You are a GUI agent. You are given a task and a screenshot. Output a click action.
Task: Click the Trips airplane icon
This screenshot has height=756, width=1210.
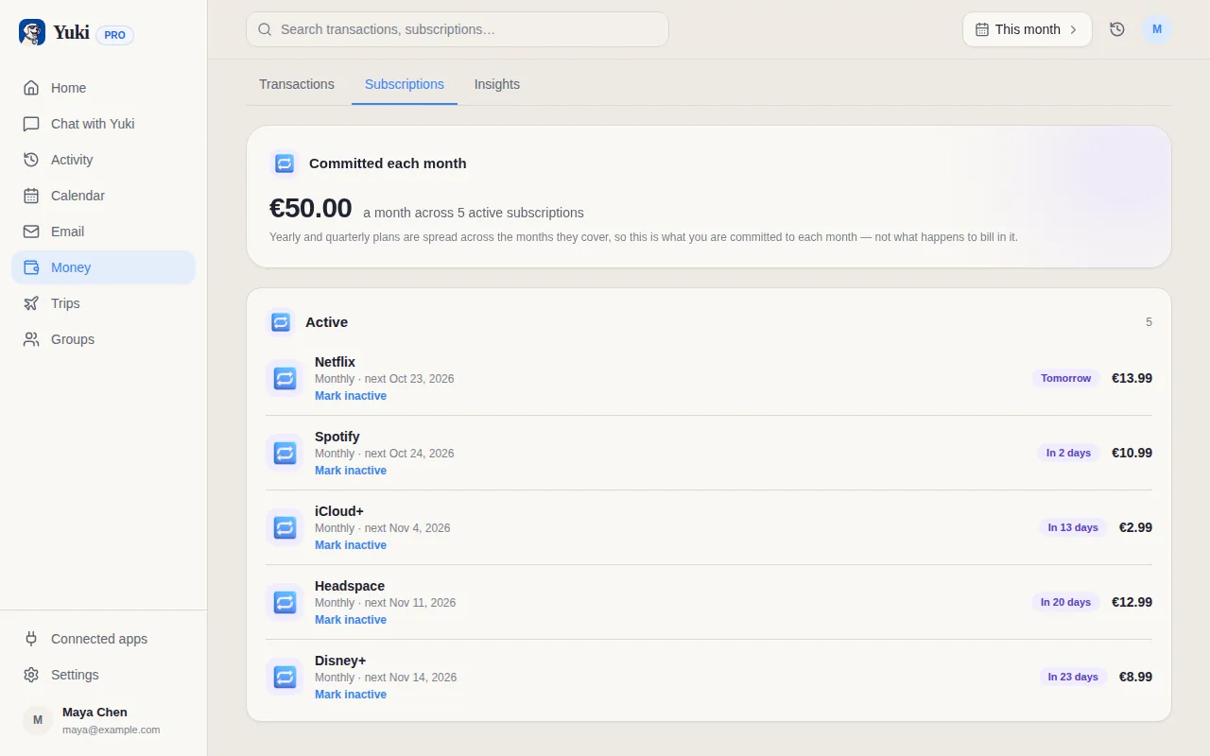31,303
